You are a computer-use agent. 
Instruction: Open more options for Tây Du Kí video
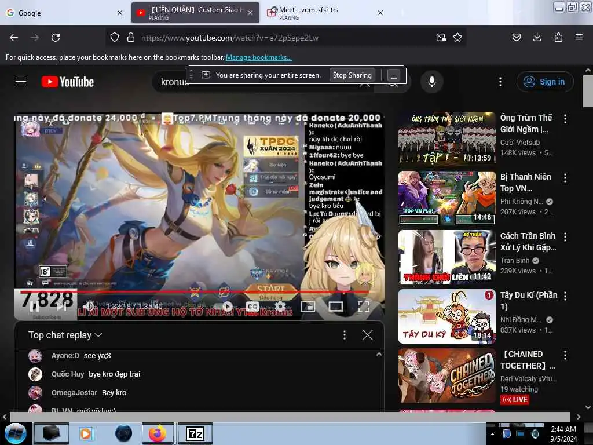(565, 296)
